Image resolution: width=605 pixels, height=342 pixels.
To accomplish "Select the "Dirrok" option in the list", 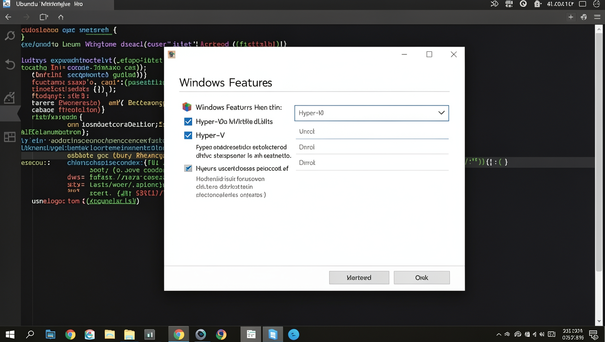I will 372,163.
